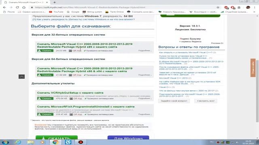This screenshot has width=259, height=145.
Task: Open the Google bookmark
Action: point(73,12)
